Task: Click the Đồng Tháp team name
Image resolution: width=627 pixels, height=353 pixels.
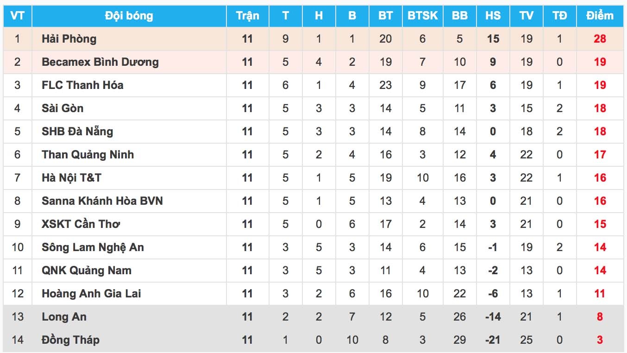Action: 70,340
